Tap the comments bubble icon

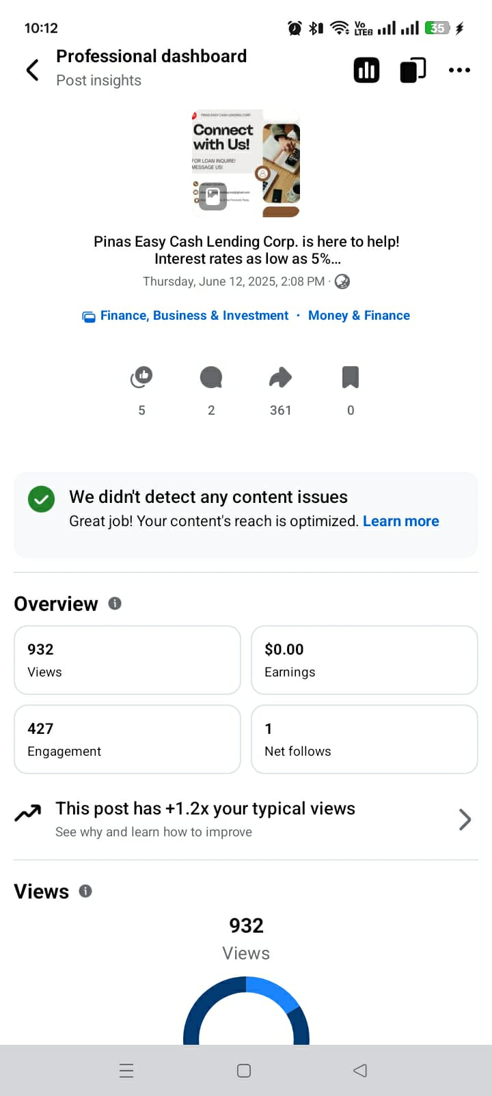[x=211, y=377]
